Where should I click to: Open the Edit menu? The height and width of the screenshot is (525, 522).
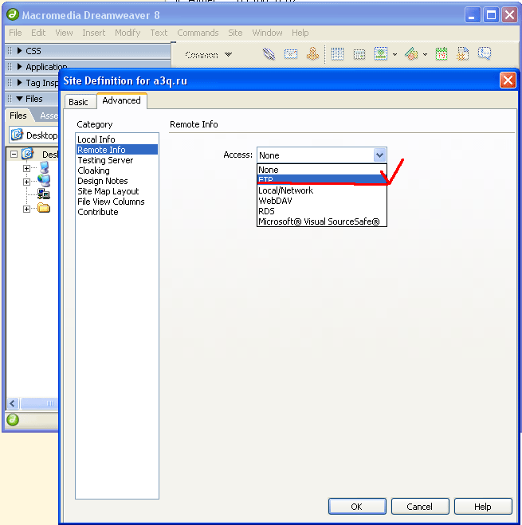38,33
